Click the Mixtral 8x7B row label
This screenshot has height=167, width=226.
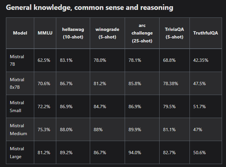17,83
